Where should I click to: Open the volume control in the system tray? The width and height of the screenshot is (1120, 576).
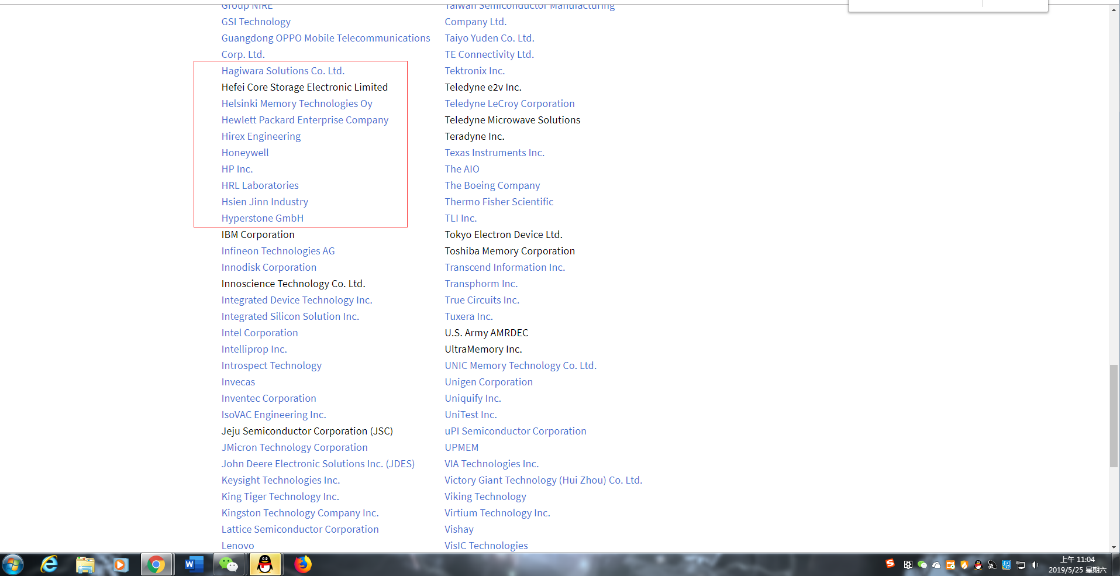pyautogui.click(x=1035, y=565)
